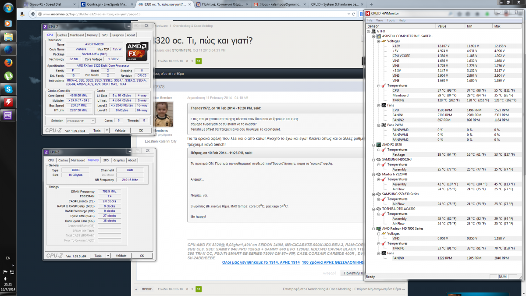Screen dimensions: 526x296
Task: Click the AMD FX-8320 chip icon in HWMonitor
Action: [x=379, y=145]
